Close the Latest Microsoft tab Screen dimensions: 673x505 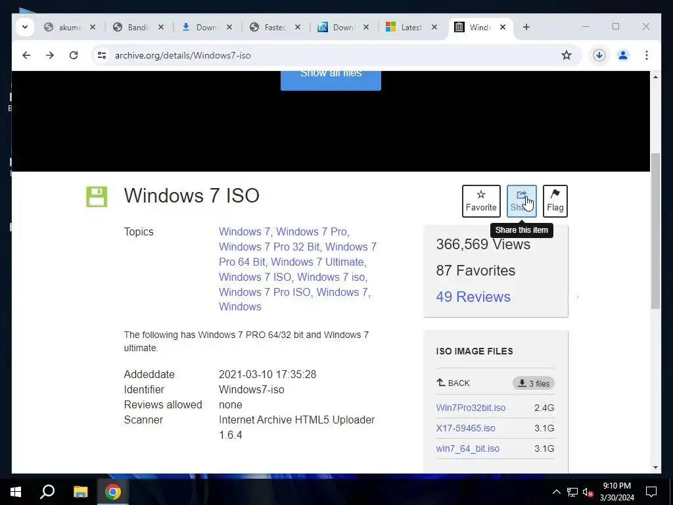[x=434, y=27]
